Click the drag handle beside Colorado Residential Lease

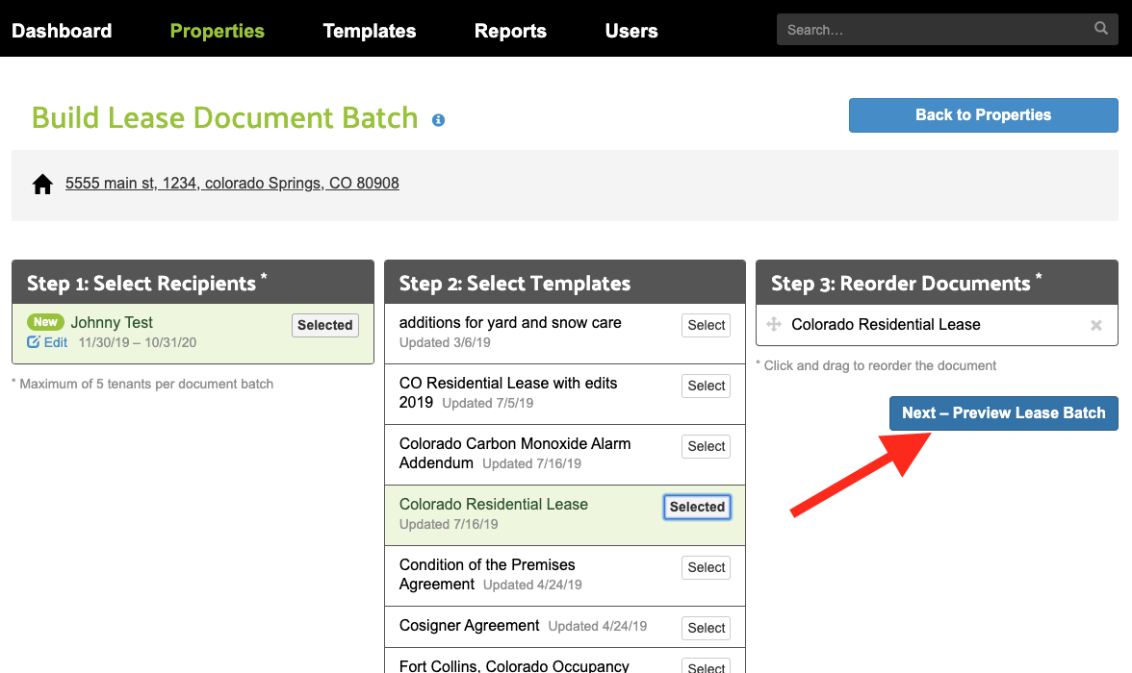pos(774,325)
